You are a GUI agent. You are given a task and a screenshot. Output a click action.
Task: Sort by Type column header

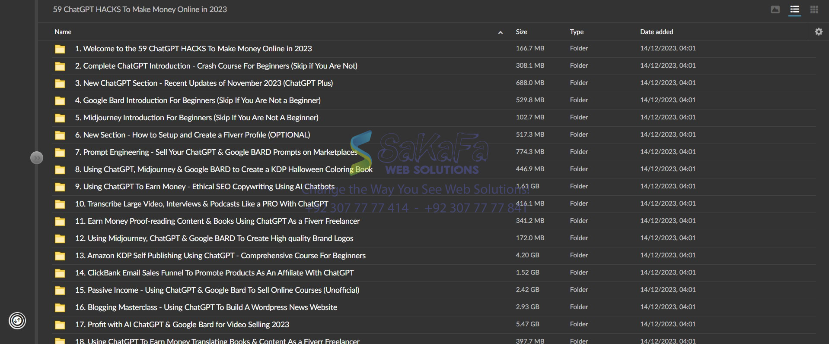tap(577, 32)
